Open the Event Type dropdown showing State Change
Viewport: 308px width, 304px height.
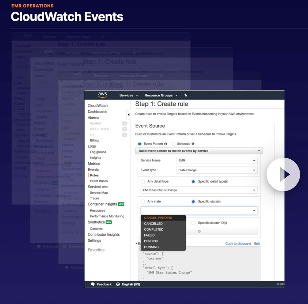[217, 170]
